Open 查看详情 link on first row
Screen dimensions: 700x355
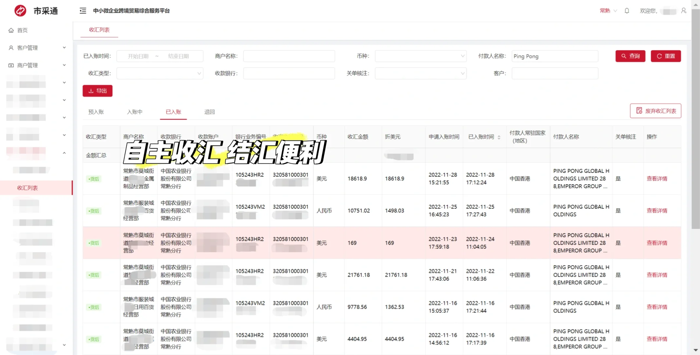(657, 178)
